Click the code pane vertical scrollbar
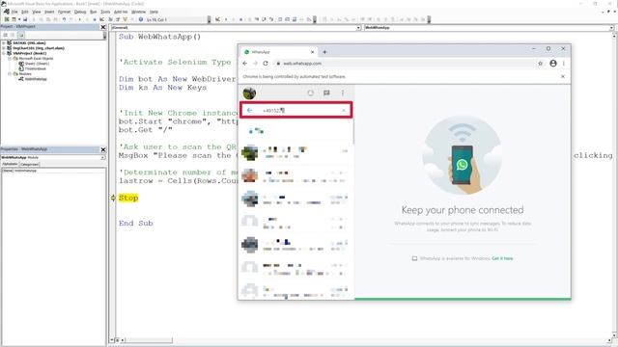618x347 pixels. point(614,185)
